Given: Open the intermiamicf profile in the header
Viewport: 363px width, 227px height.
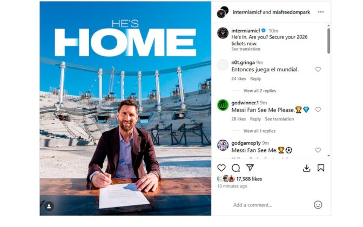Looking at the screenshot, I should (x=247, y=12).
